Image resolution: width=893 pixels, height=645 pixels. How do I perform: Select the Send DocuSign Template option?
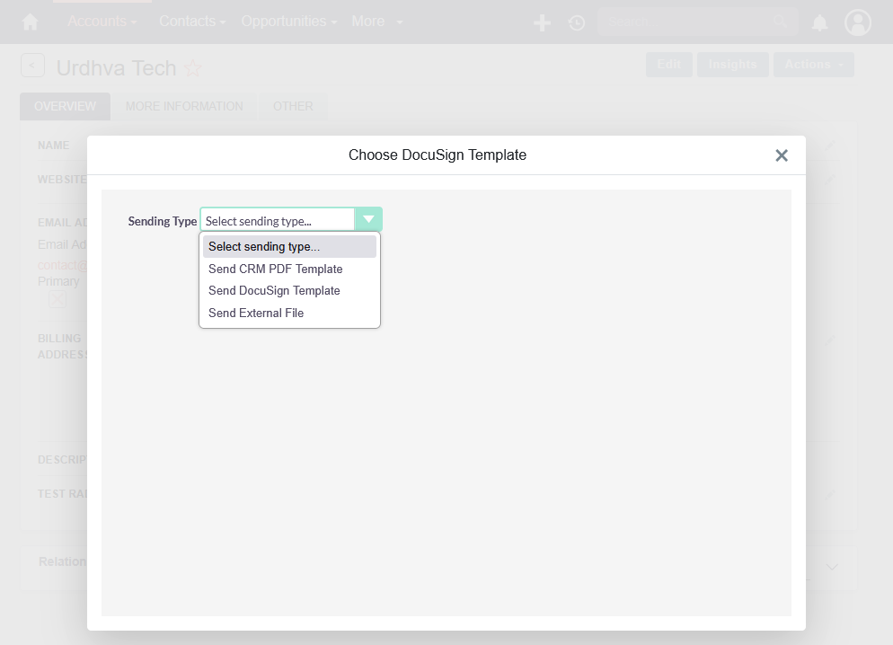[x=274, y=290]
